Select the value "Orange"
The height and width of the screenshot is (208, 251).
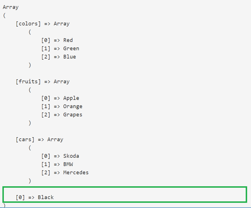tap(73, 106)
